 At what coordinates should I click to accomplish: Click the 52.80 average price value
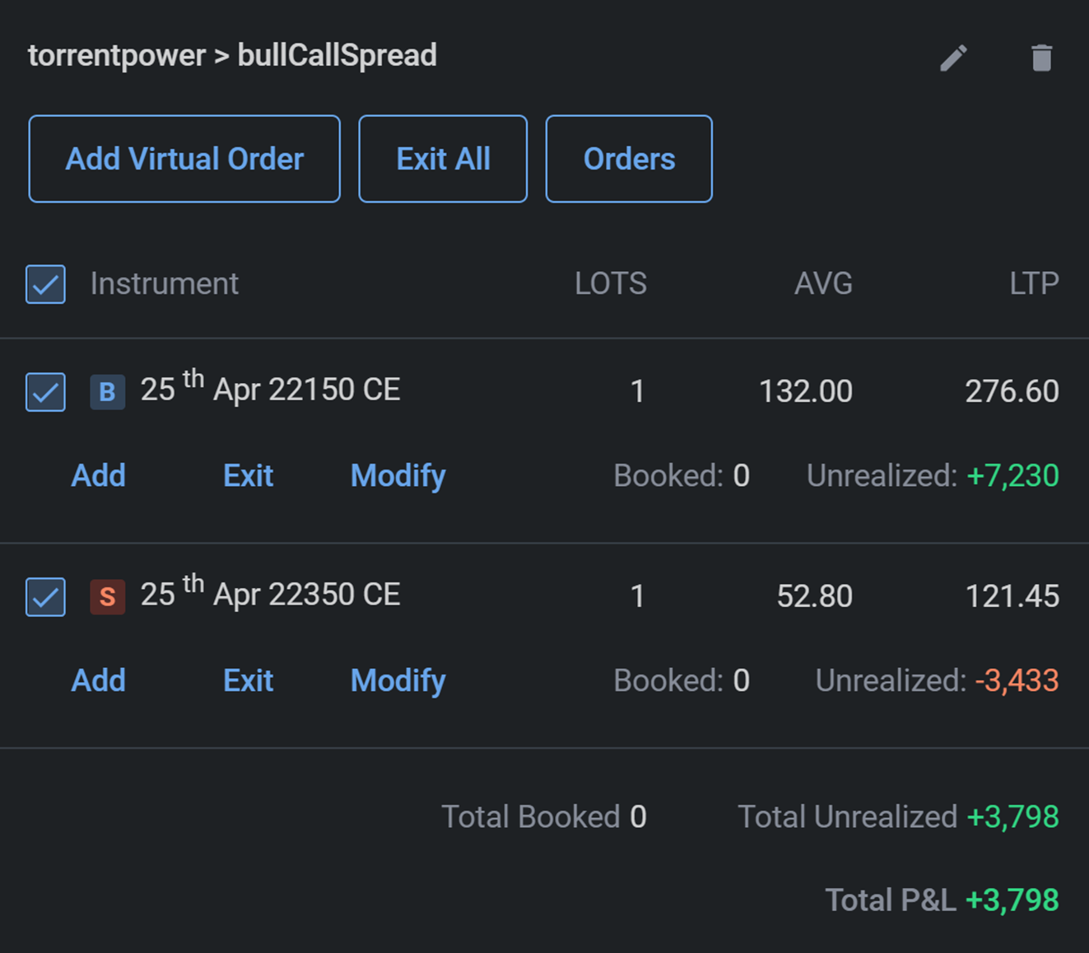pos(814,596)
